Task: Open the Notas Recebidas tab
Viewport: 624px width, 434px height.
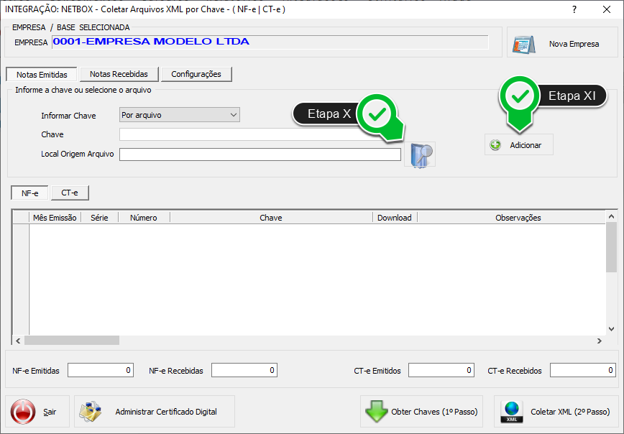Action: (x=119, y=74)
